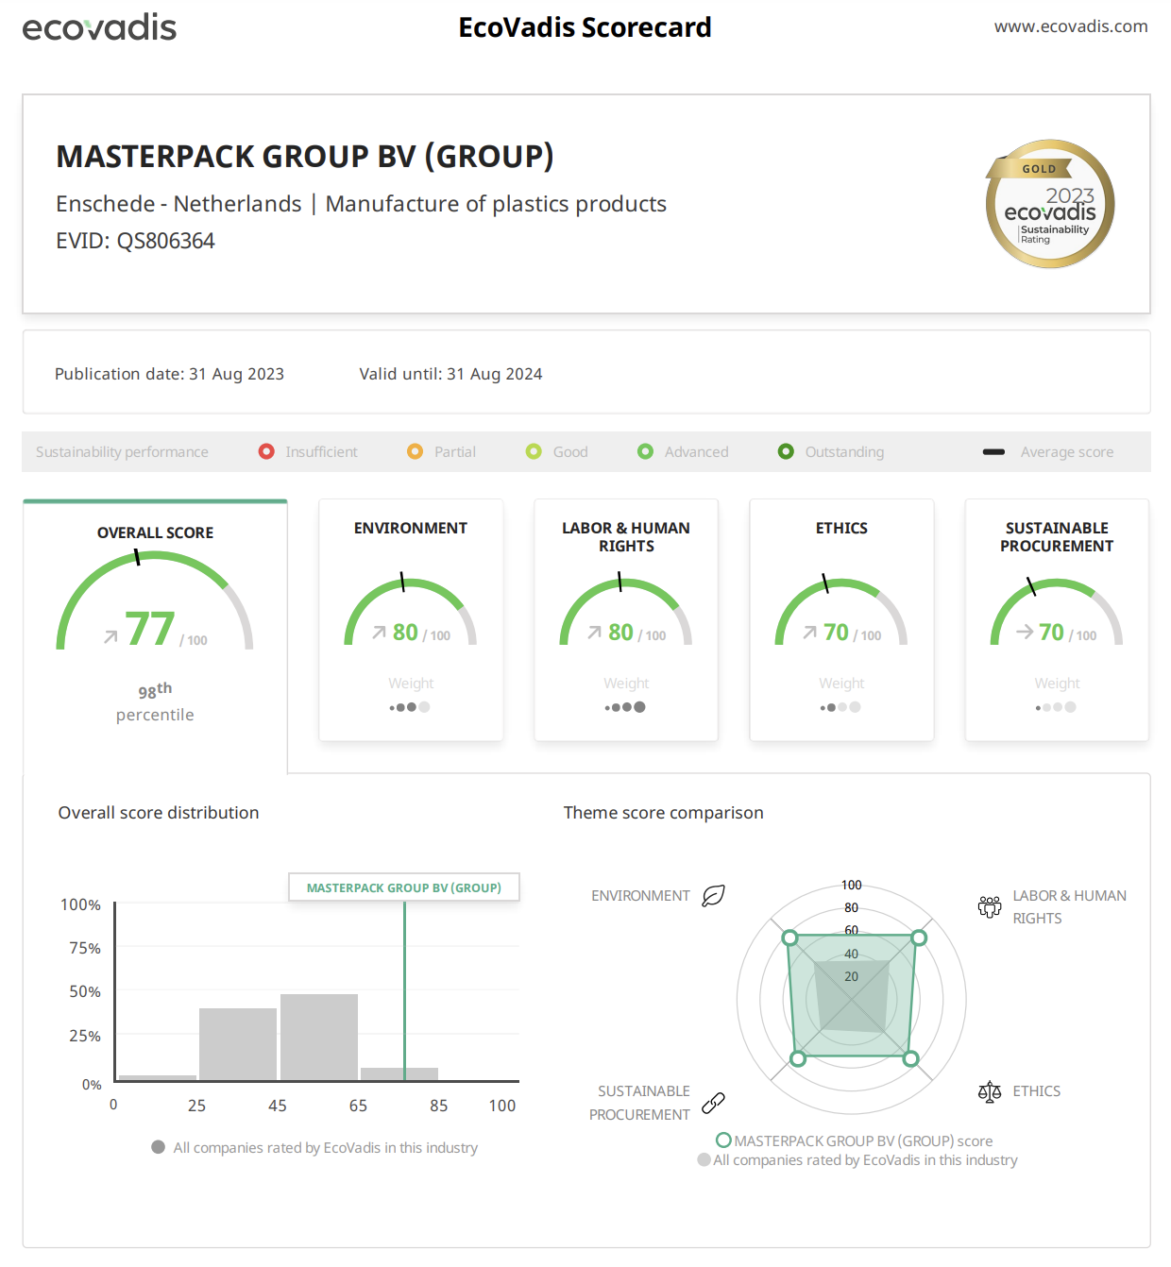Click the Outstanding dark green legend dot
This screenshot has width=1171, height=1267.
786,452
